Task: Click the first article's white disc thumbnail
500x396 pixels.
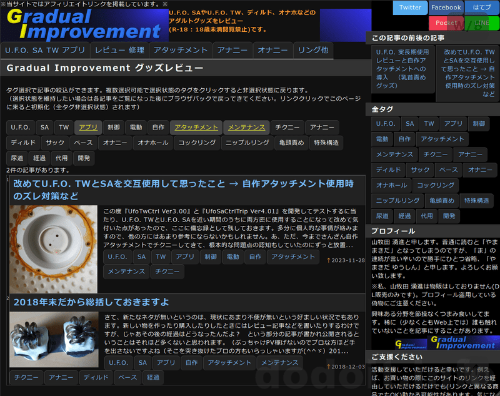Action: 53,249
